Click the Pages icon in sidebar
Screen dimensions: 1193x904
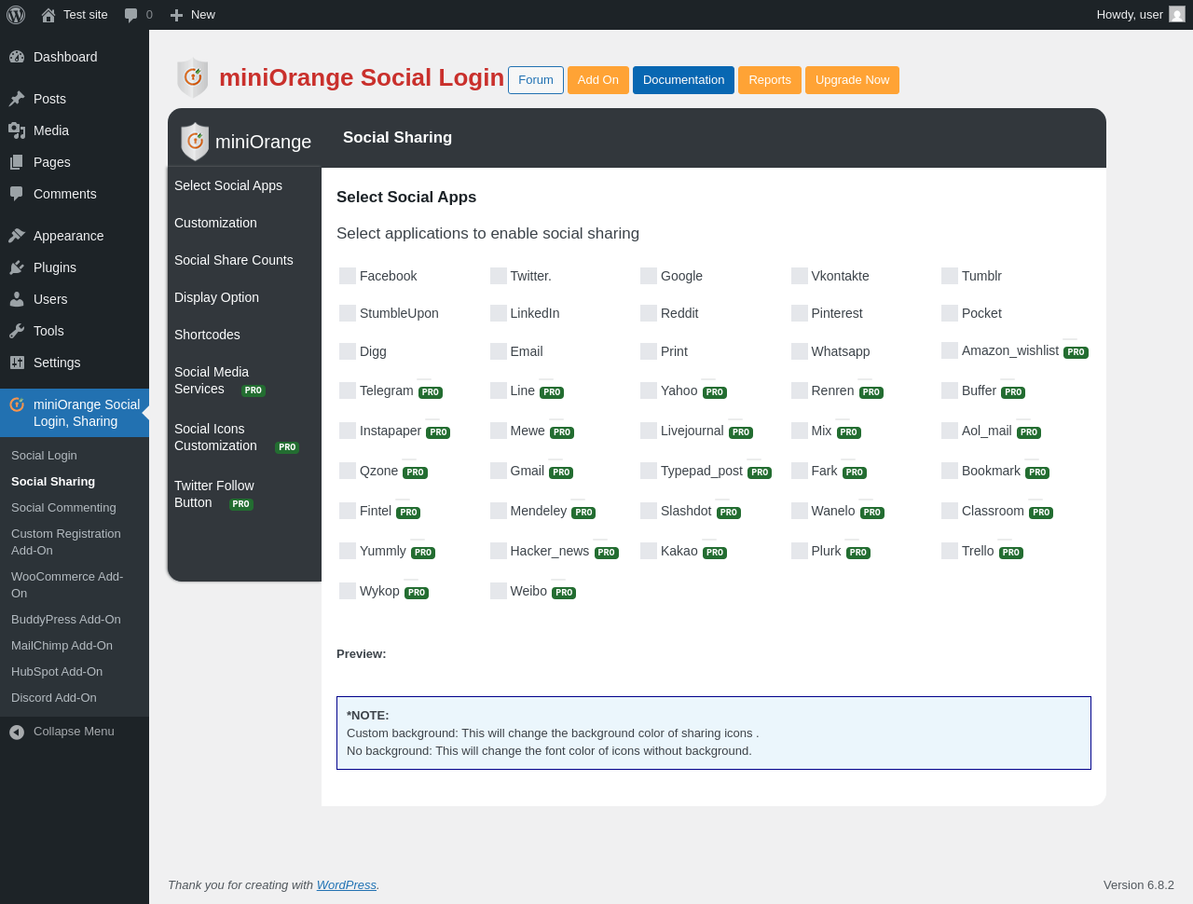pos(17,162)
